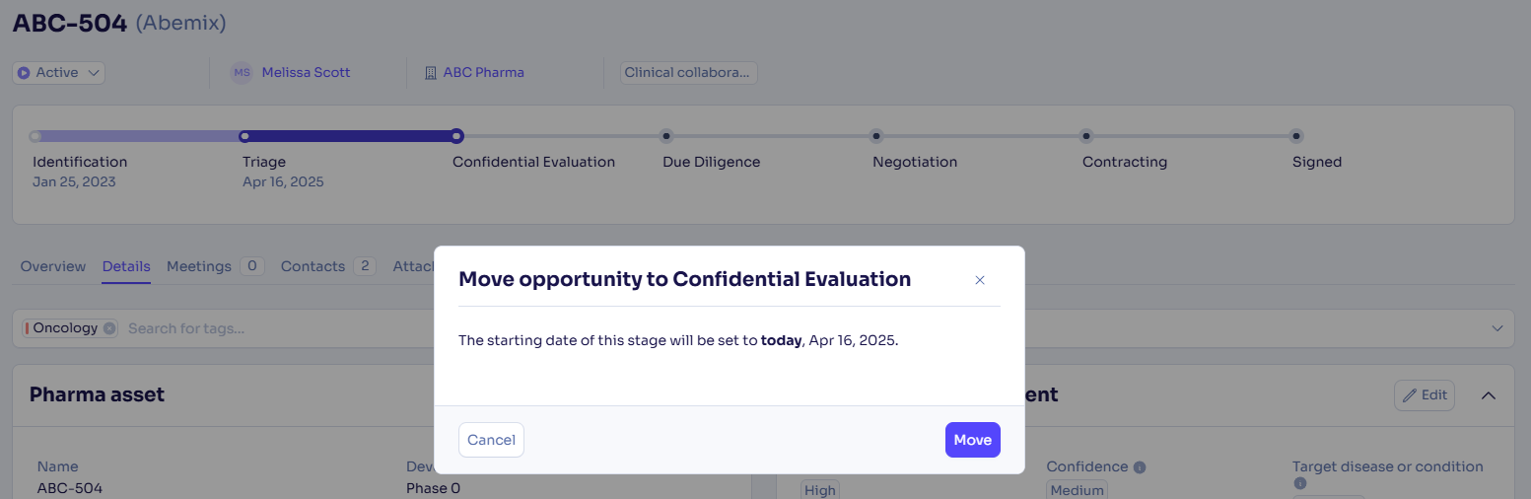The image size is (1531, 499).
Task: Expand the tags field dropdown arrow
Action: [x=1496, y=328]
